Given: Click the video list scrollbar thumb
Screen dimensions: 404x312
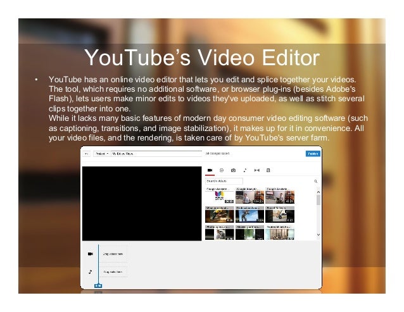Looking at the screenshot, I should pyautogui.click(x=319, y=200).
